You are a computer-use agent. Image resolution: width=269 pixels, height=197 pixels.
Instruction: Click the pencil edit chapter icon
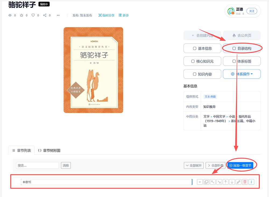tap(238, 182)
